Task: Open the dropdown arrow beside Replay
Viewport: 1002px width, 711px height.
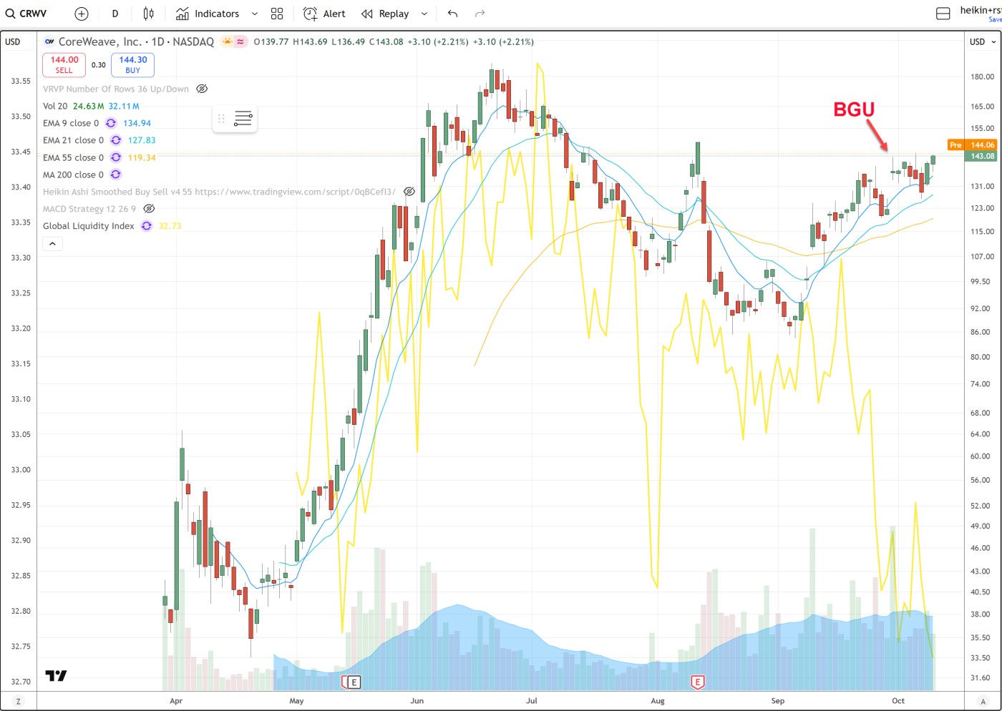Action: 424,14
